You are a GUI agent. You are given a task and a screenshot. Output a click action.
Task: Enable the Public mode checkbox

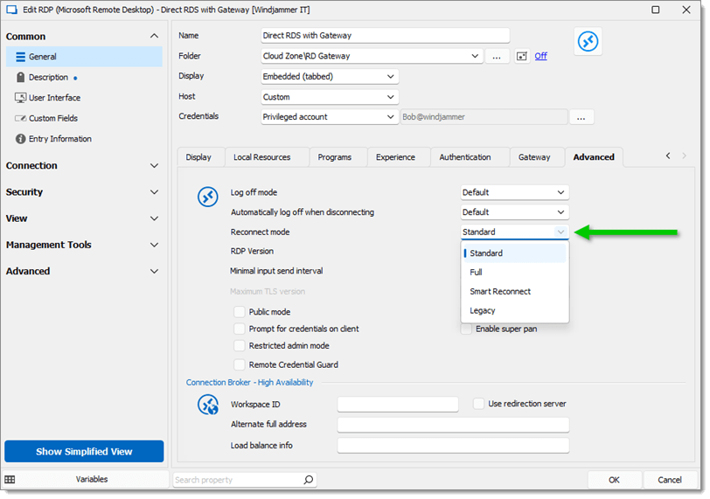[239, 312]
